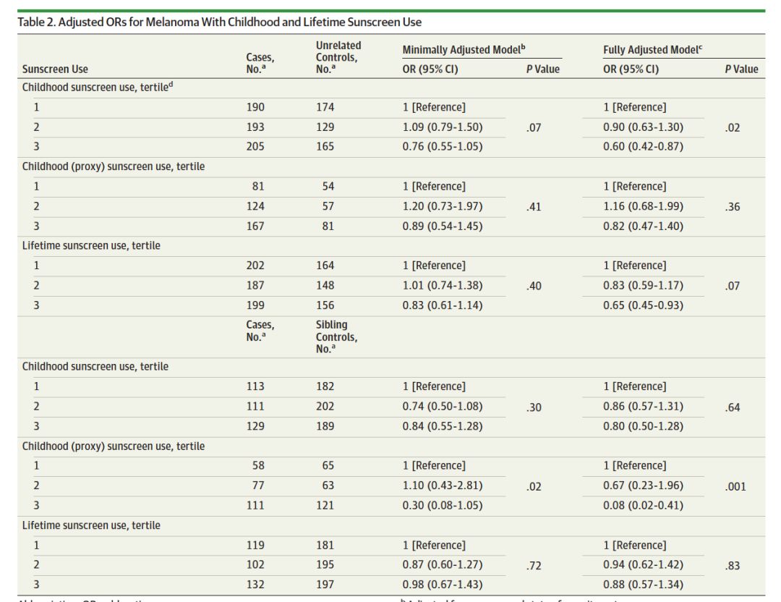Click the unrelated controls count 174
The image size is (781, 602).
coord(325,107)
